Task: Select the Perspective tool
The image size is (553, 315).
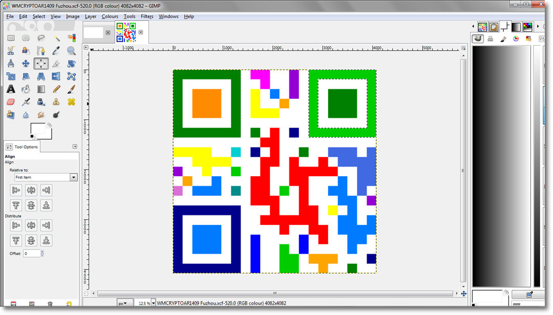Action: [41, 76]
